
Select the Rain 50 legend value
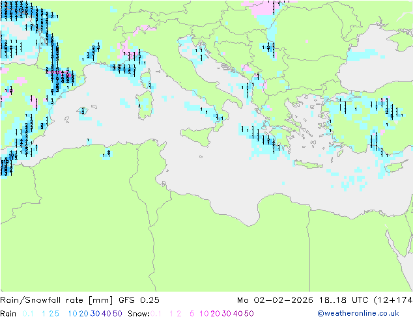117,314
